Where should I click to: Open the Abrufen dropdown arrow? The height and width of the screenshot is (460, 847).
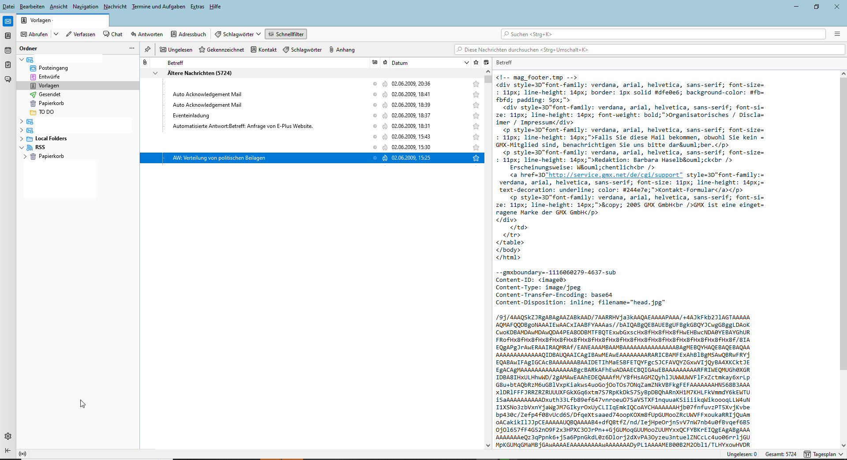pos(56,34)
